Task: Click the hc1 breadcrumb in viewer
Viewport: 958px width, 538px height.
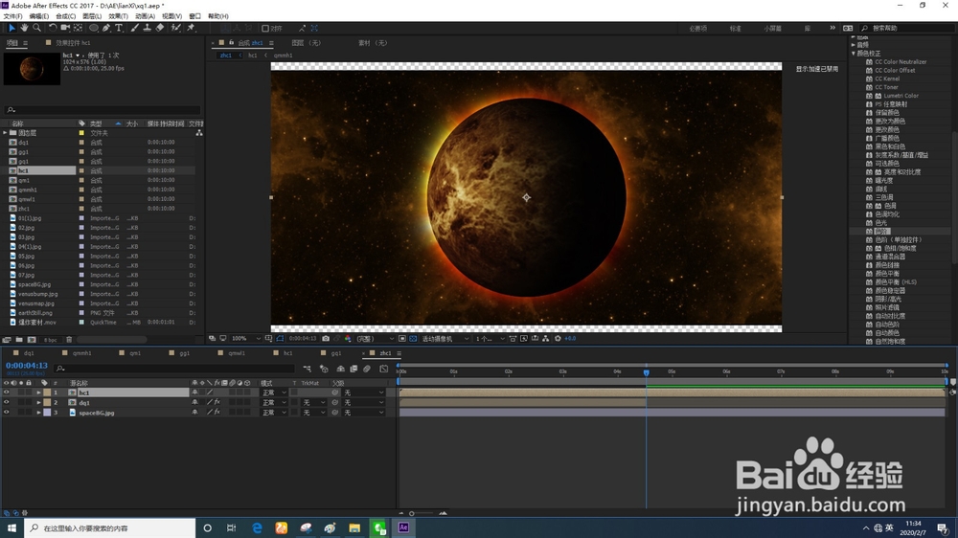Action: pyautogui.click(x=252, y=55)
